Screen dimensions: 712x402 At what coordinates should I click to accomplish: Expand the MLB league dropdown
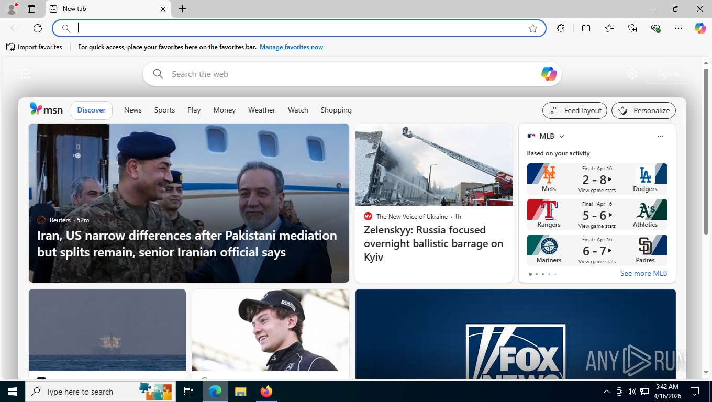562,136
